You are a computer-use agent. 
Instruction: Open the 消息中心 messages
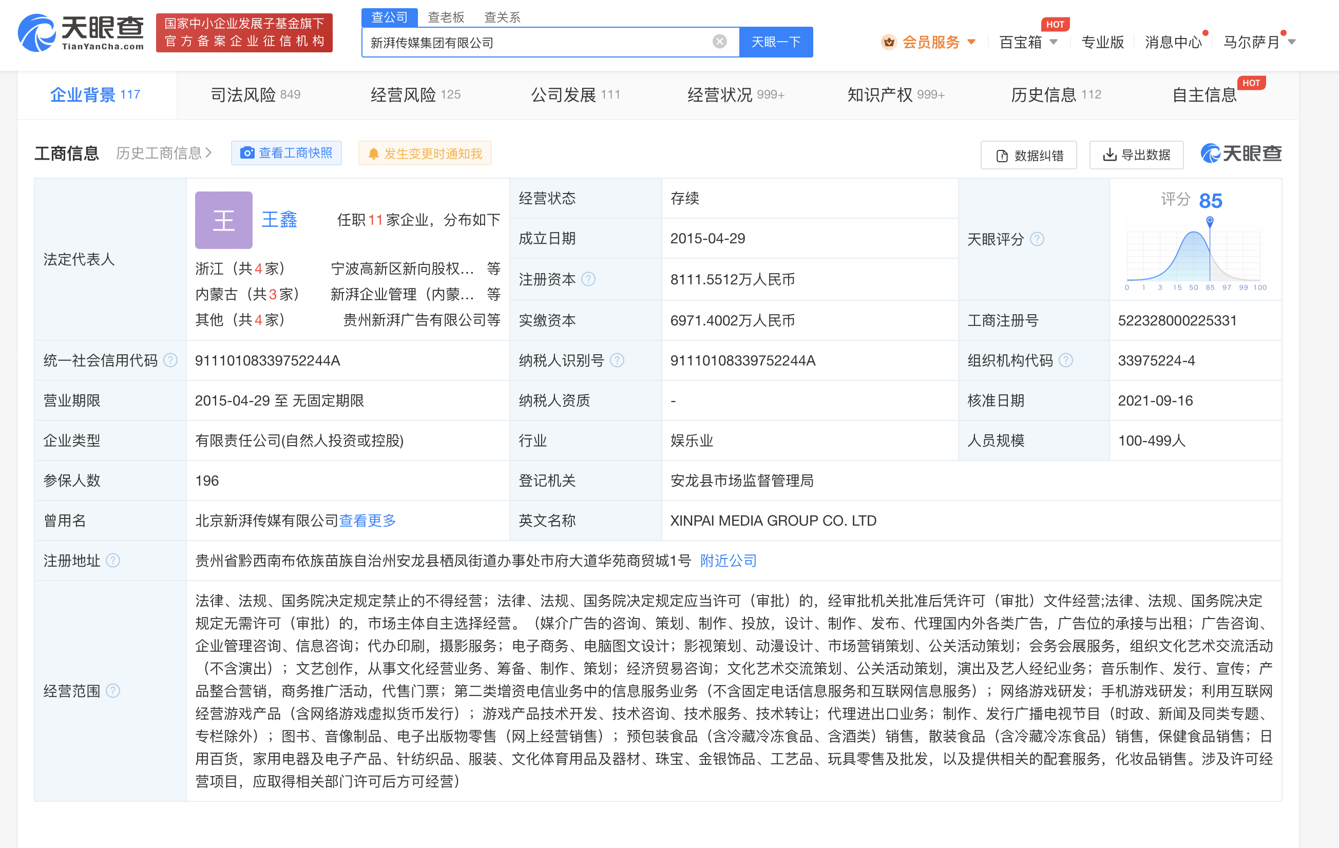1173,42
